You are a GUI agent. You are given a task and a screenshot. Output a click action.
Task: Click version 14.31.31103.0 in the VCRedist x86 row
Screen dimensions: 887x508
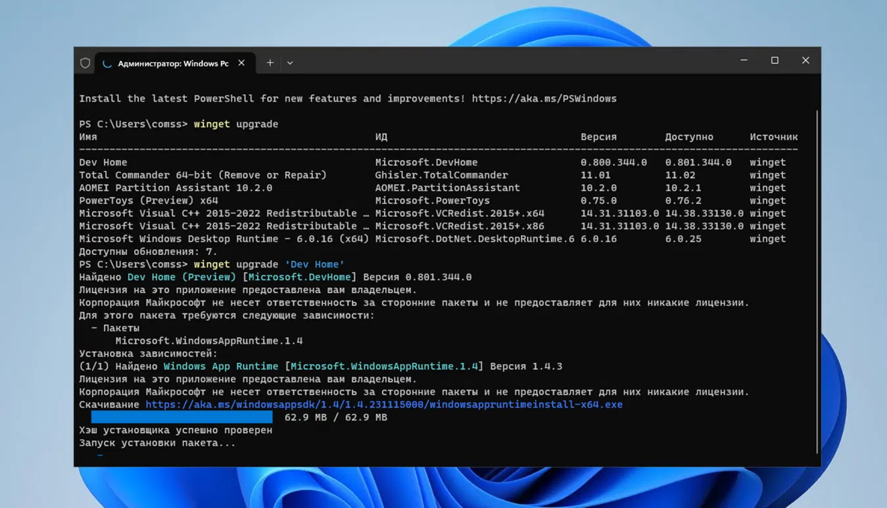point(620,226)
